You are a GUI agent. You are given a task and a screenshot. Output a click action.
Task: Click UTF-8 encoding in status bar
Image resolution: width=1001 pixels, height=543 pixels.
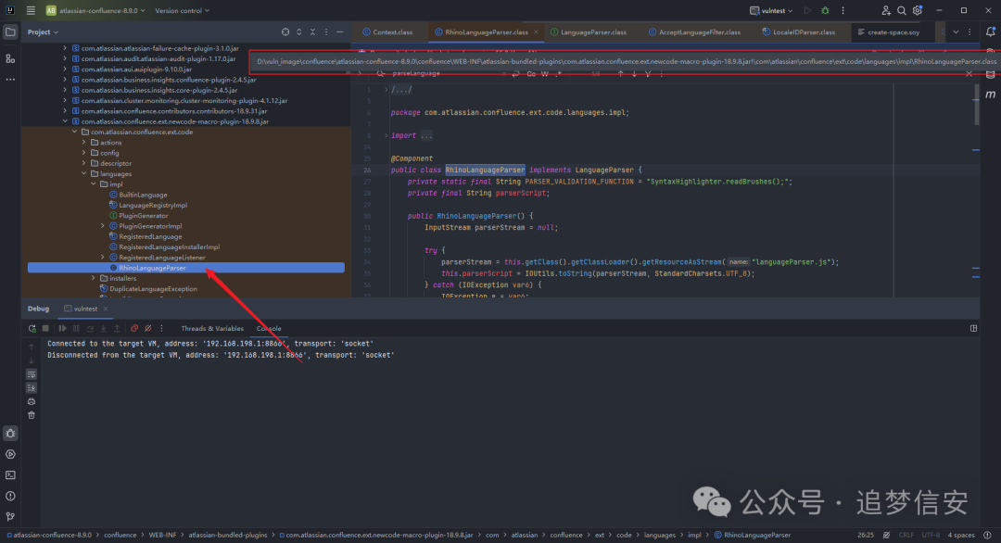pyautogui.click(x=931, y=536)
